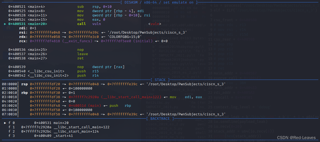This screenshot has height=142, width=320.
Task: Click stack row 01:0008 value 0x100000000
Action: pyautogui.click(x=80, y=88)
